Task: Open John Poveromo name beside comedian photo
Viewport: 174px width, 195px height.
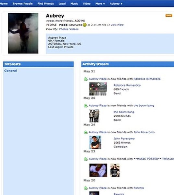Action: (x=124, y=139)
